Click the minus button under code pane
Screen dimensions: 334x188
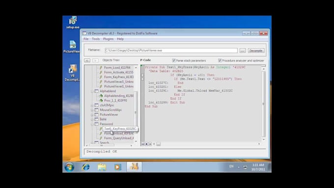[150, 144]
